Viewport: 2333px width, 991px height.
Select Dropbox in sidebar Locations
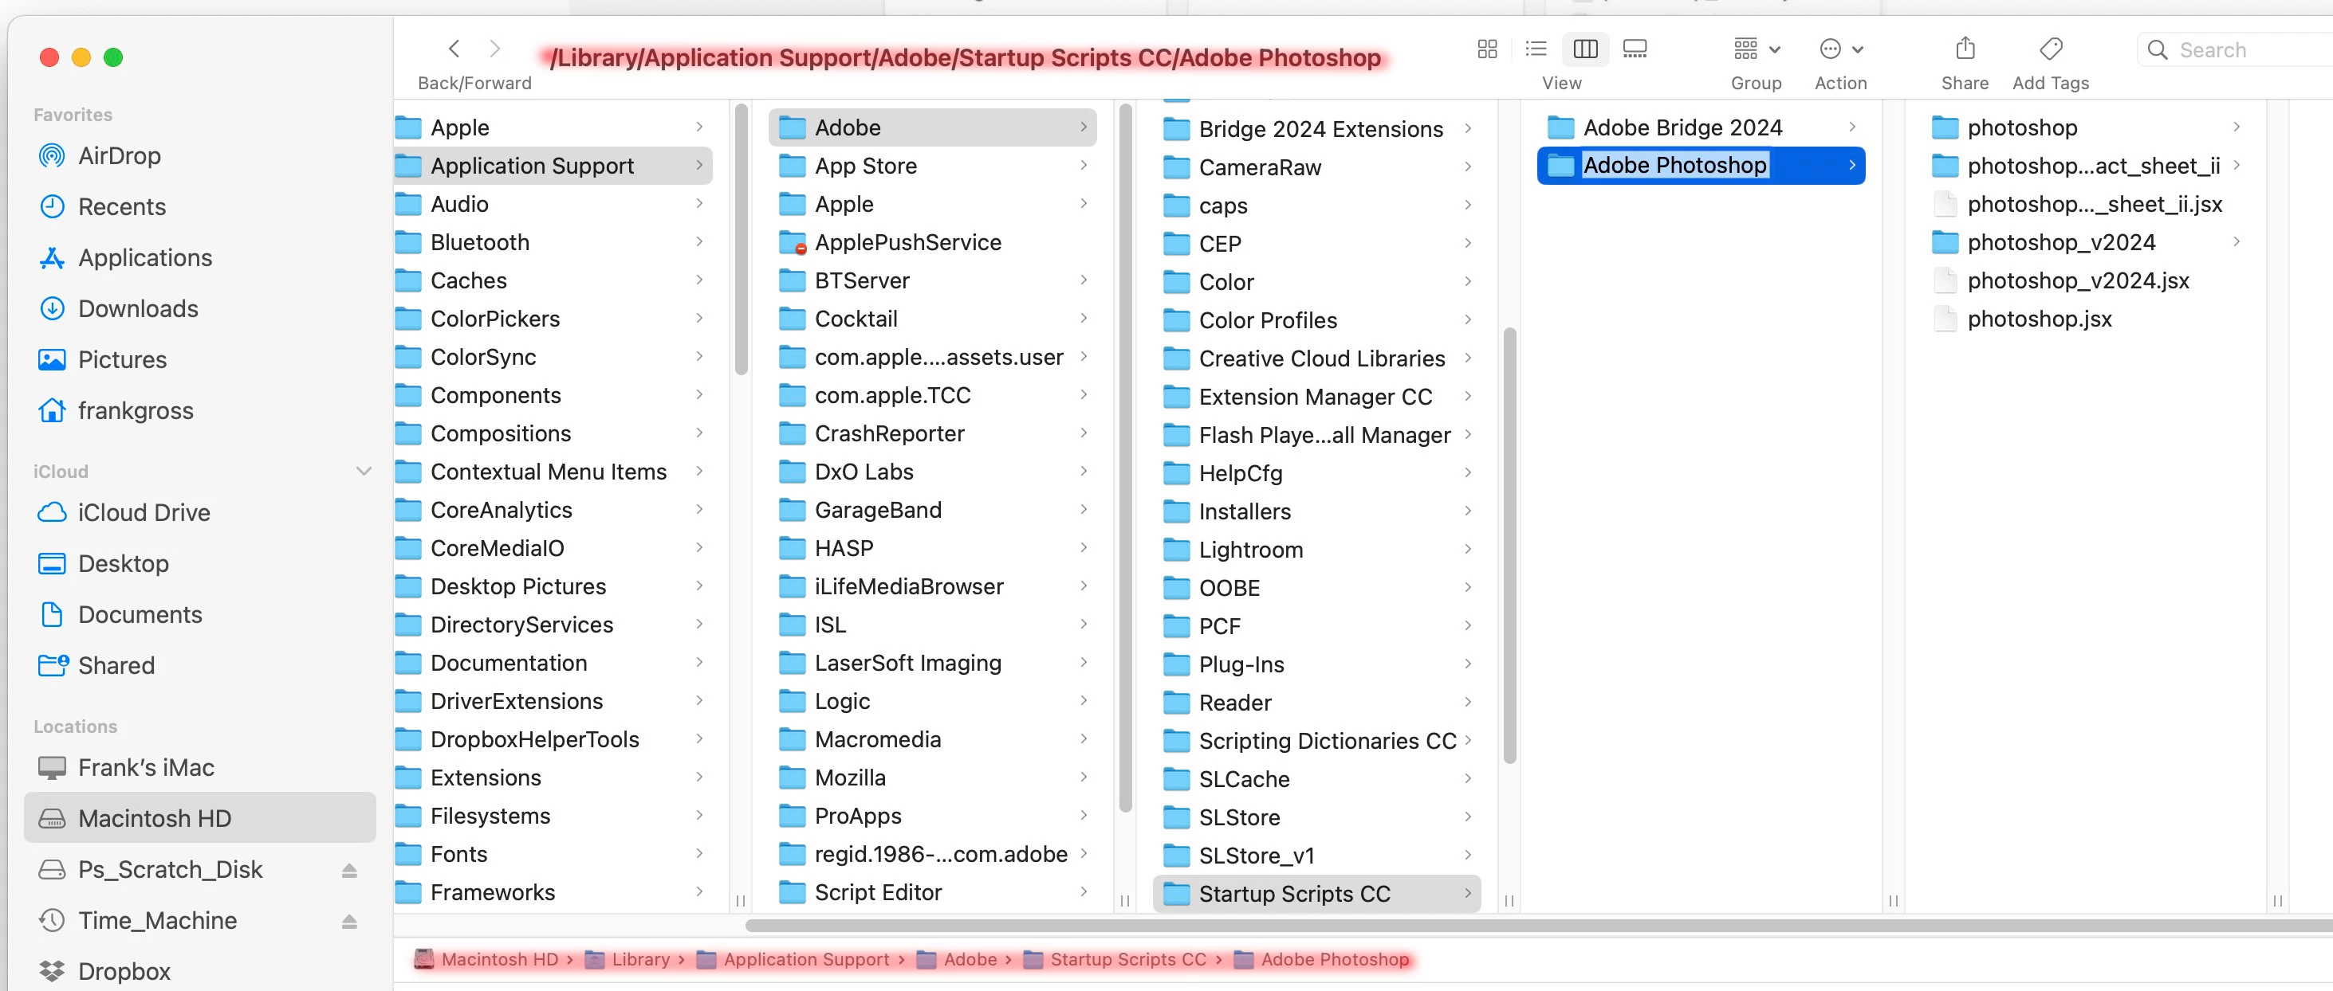tap(124, 971)
